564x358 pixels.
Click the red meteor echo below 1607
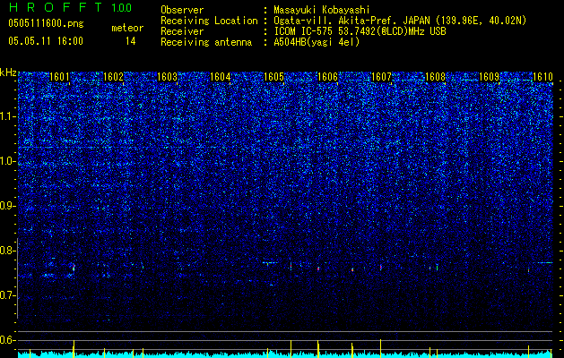tap(380, 267)
